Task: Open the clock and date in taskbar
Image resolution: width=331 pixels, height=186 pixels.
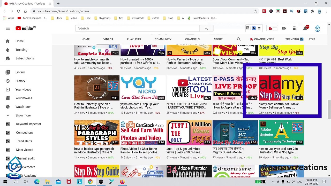Action: 311,182
